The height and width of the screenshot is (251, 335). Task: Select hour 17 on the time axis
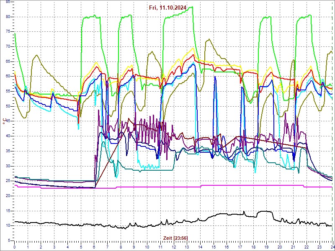[x=240, y=247]
